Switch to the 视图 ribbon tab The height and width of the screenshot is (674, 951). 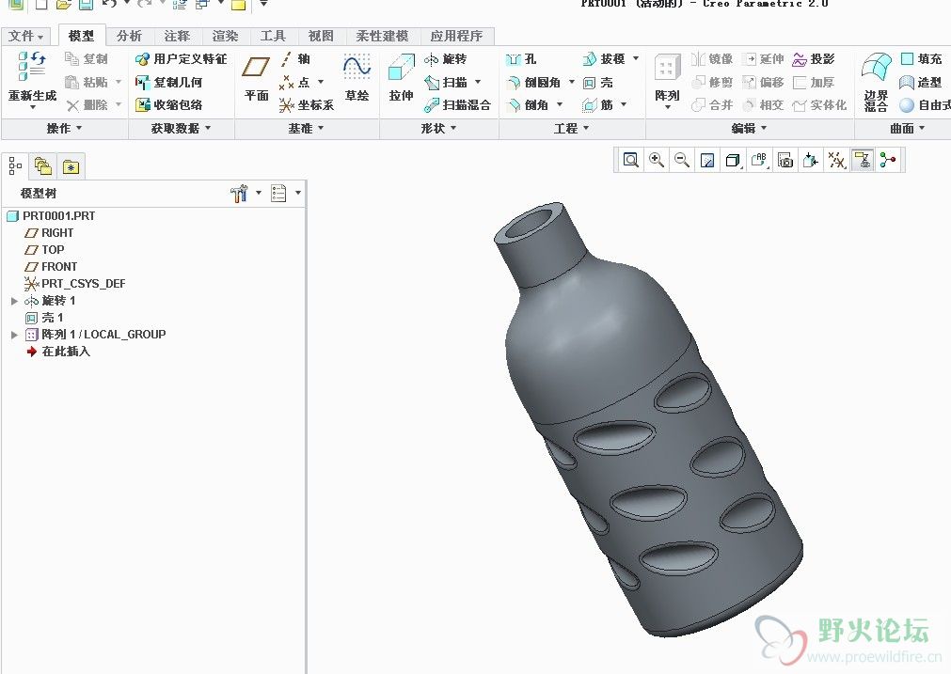coord(321,37)
